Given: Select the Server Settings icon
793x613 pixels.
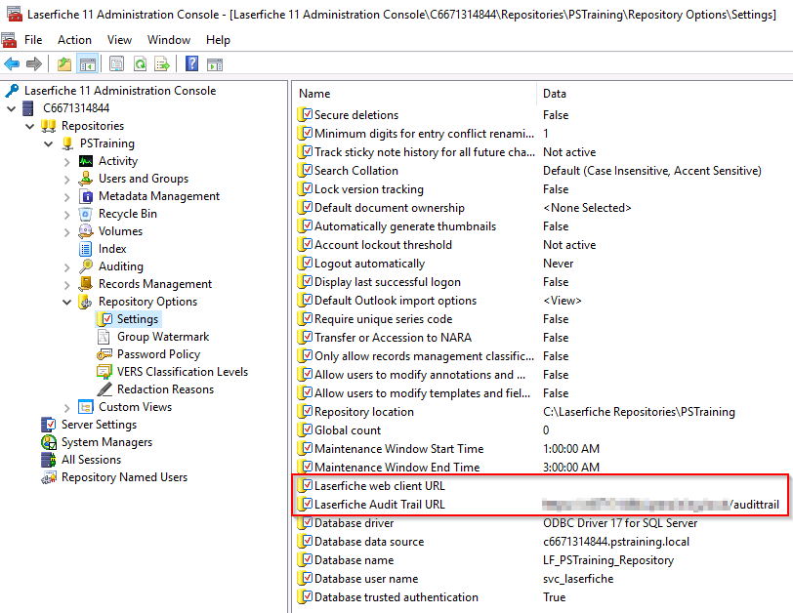Looking at the screenshot, I should click(49, 425).
